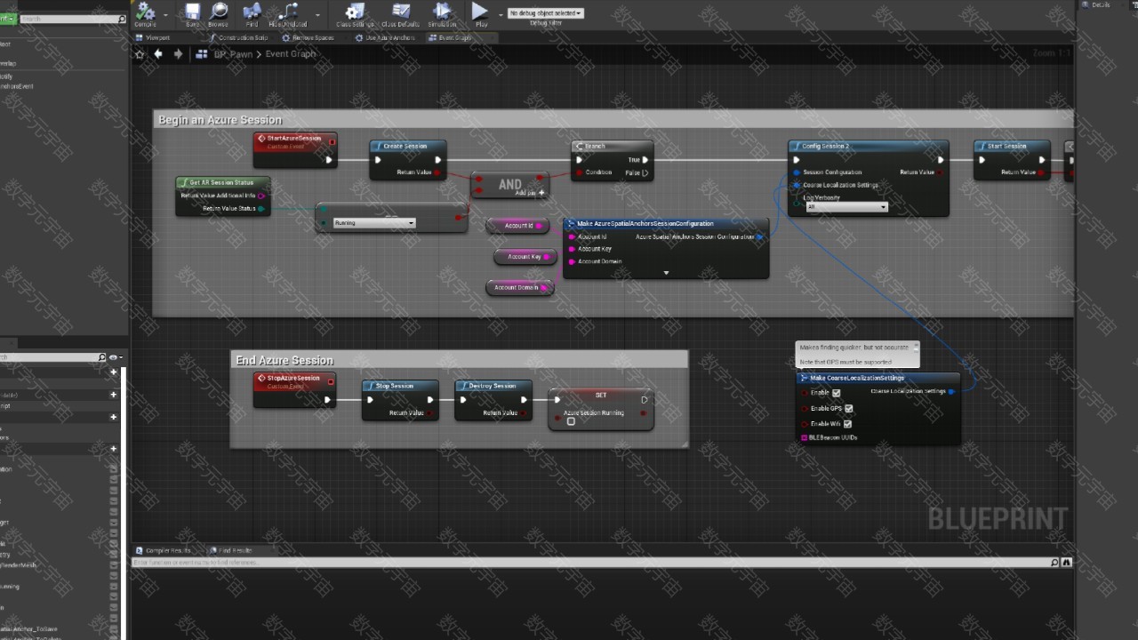The height and width of the screenshot is (640, 1138).
Task: Save the blueprint via Save icon
Action: click(x=193, y=14)
